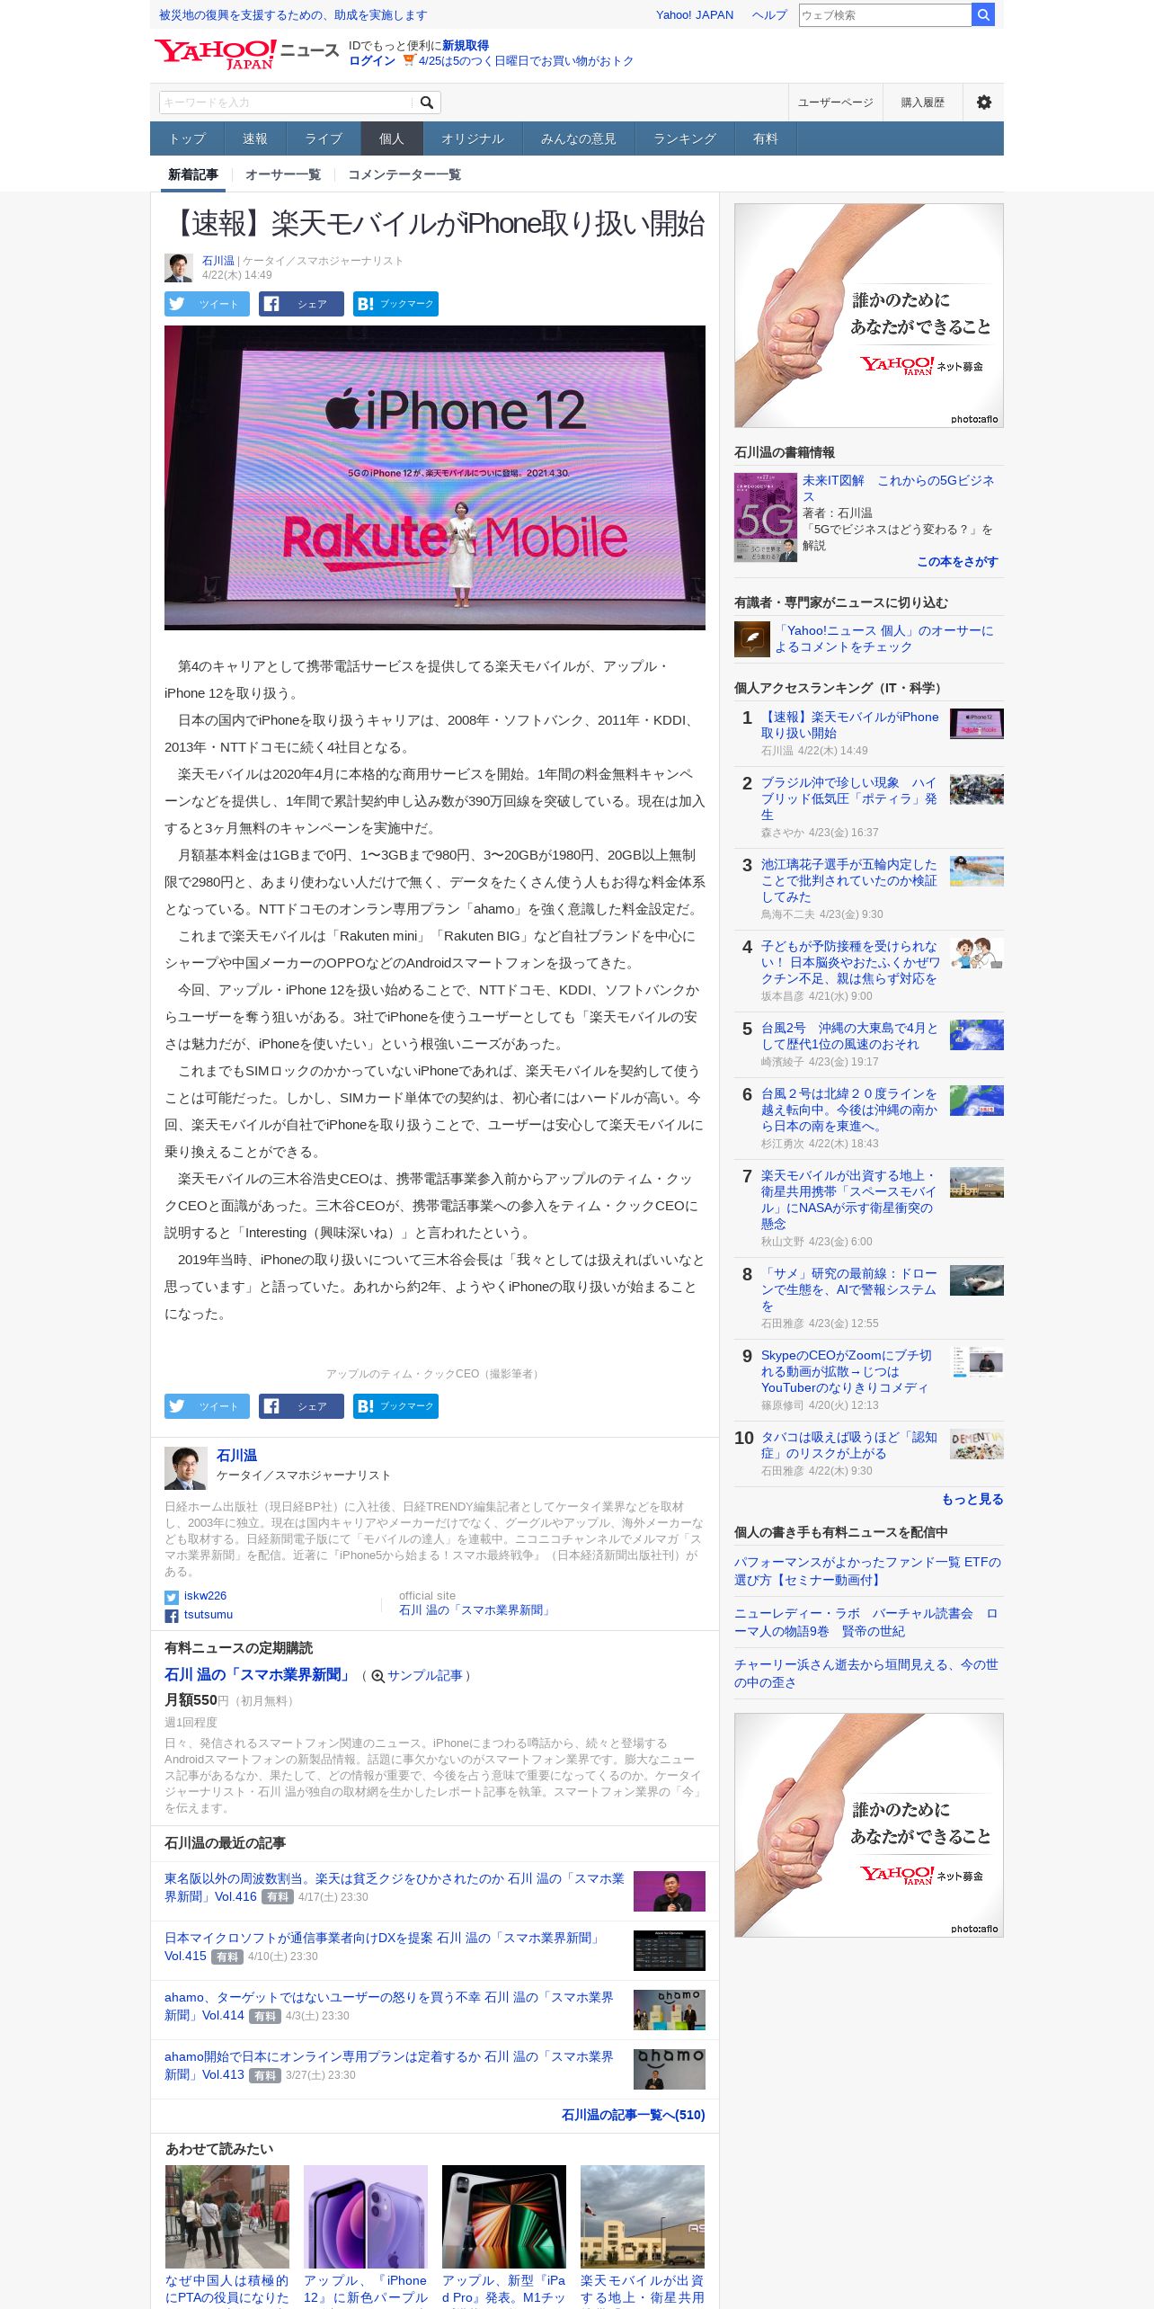Click the bottom Twitter tweet button
This screenshot has width=1154, height=2309.
click(207, 1406)
